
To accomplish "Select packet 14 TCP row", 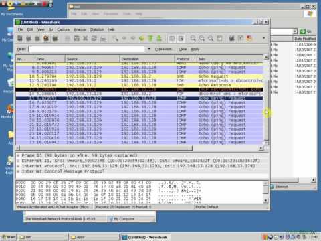I will [139, 94].
